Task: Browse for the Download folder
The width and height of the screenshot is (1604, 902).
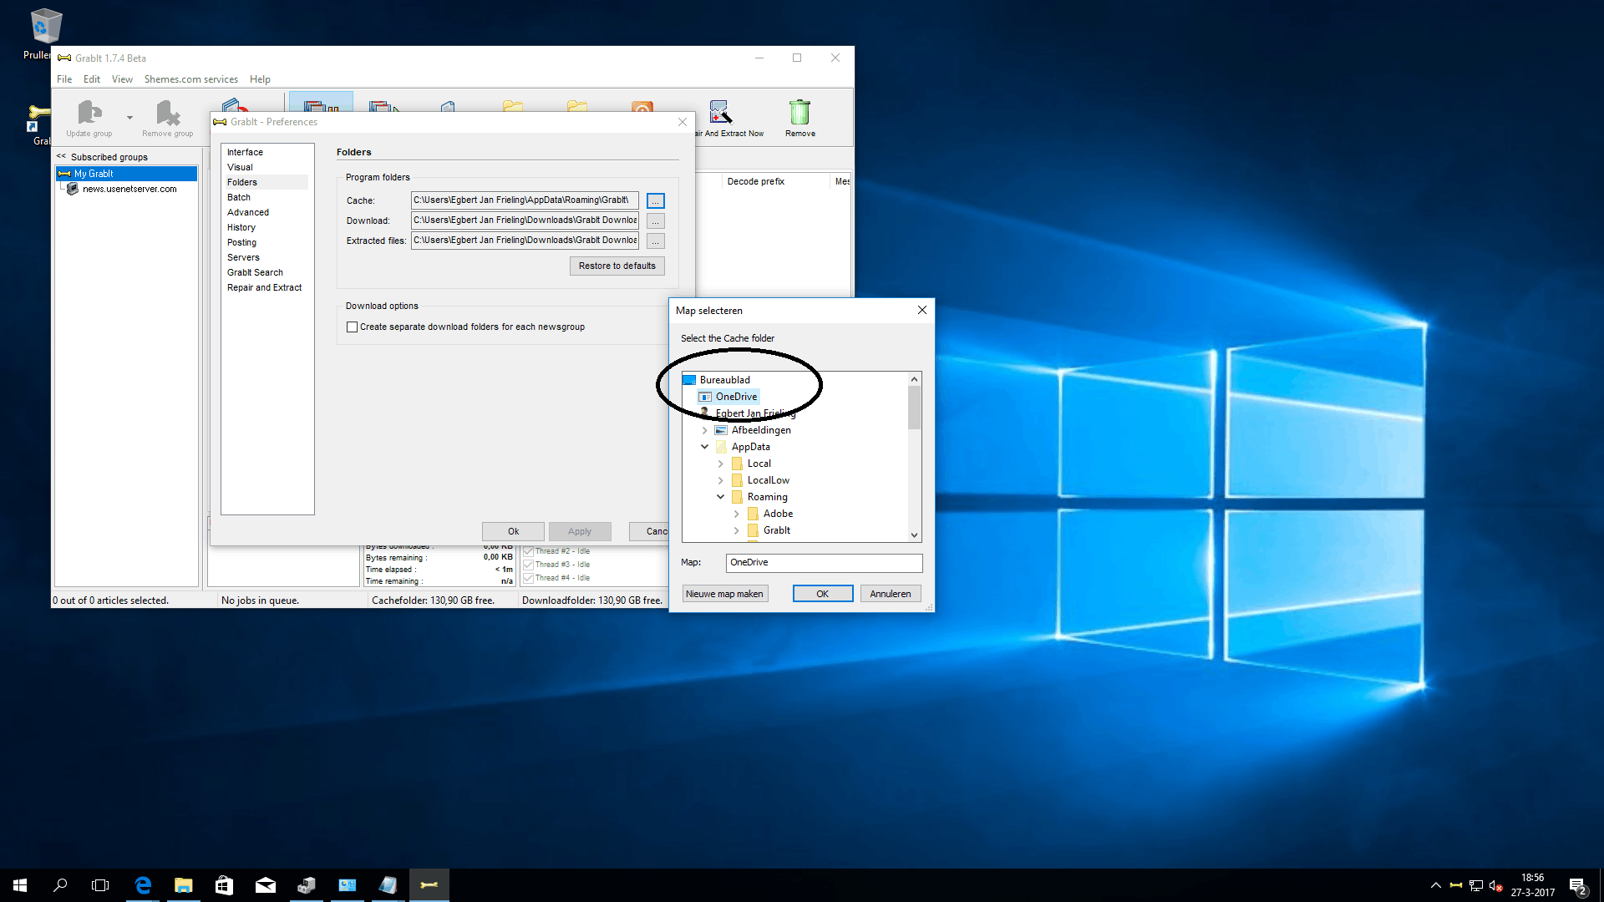Action: click(x=656, y=221)
